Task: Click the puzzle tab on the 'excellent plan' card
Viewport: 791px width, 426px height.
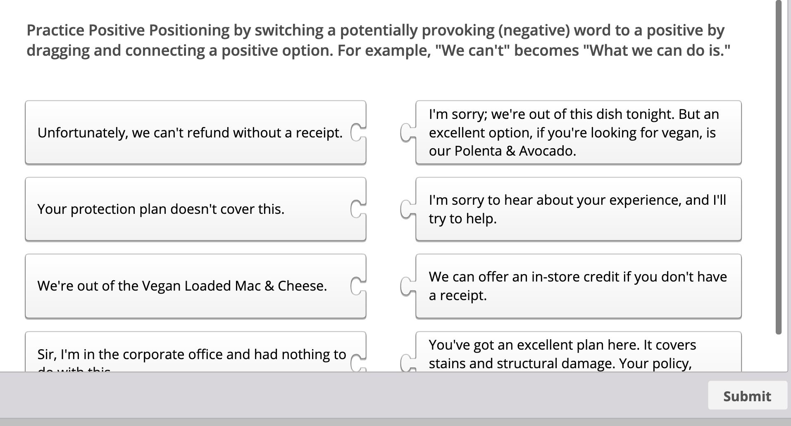Action: 408,362
